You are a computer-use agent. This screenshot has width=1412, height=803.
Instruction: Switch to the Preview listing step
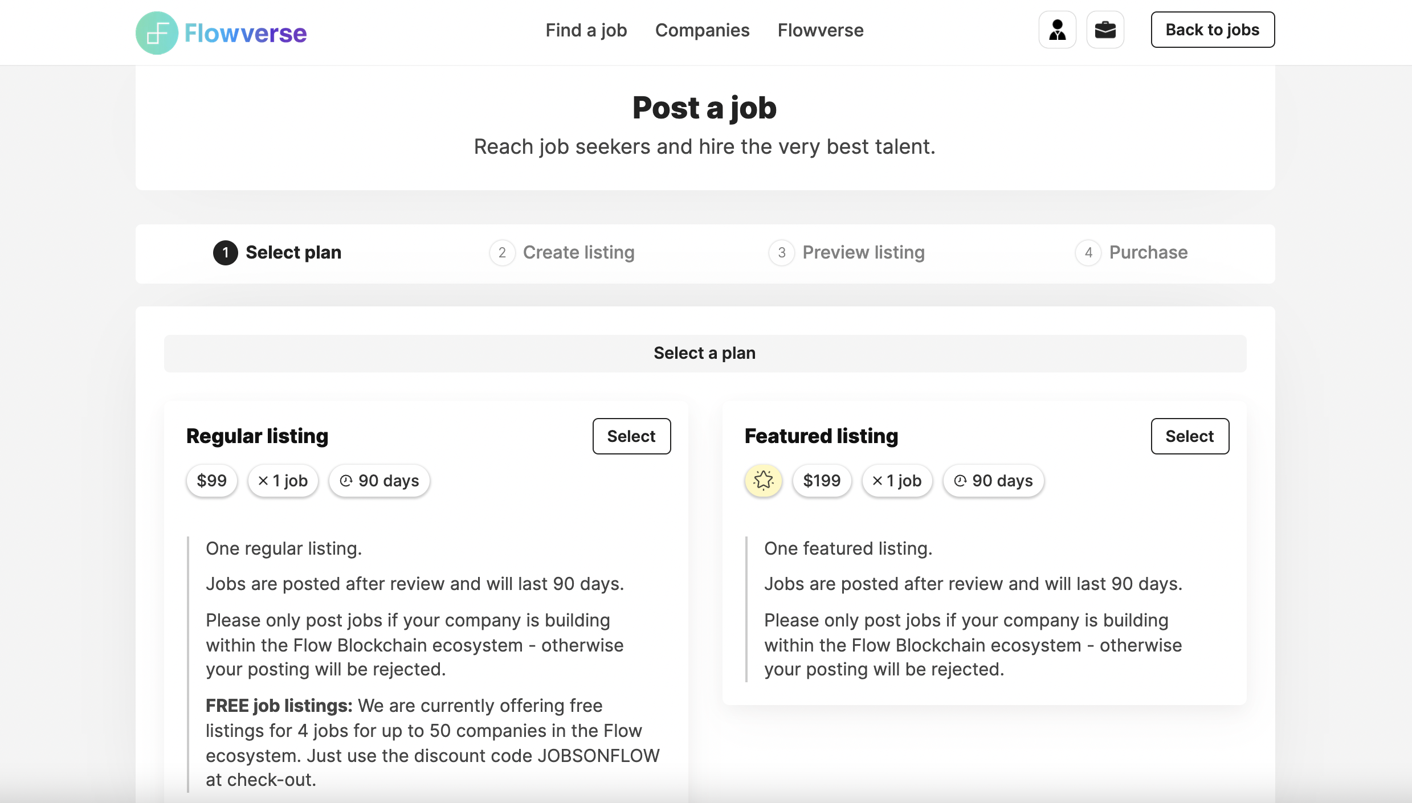[x=863, y=253]
